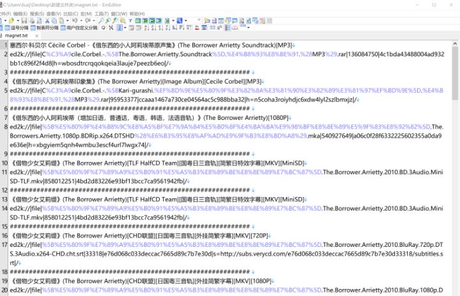
Task: Click the Open file toolbar icon
Action: click(x=11, y=20)
